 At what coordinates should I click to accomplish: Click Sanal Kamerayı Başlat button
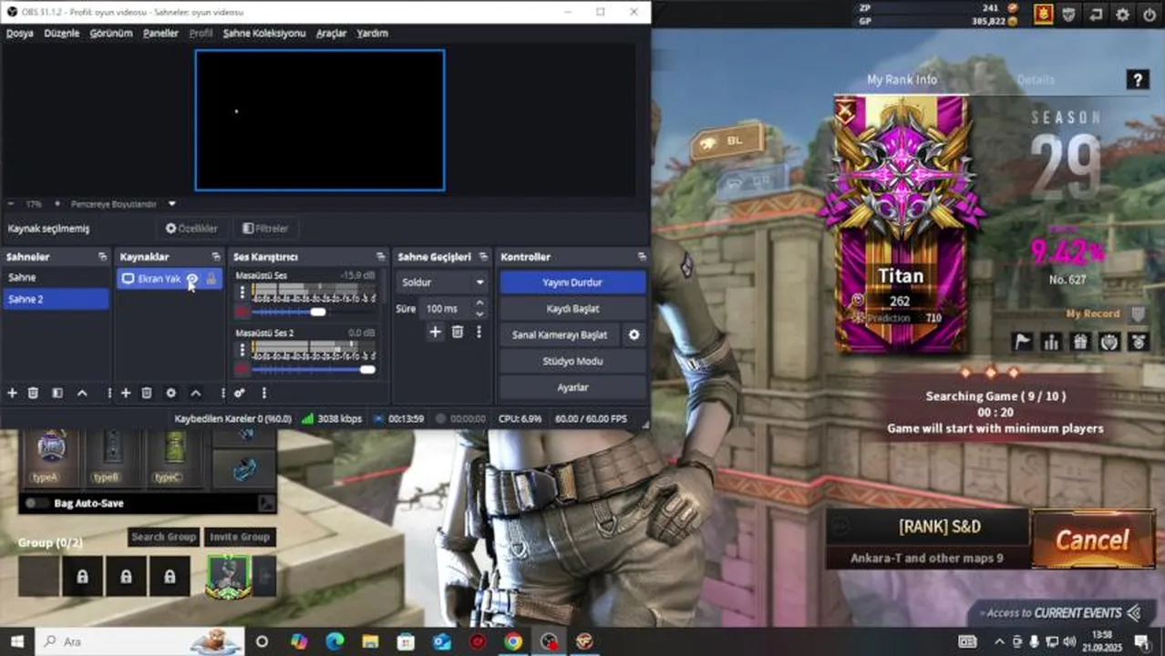click(560, 334)
